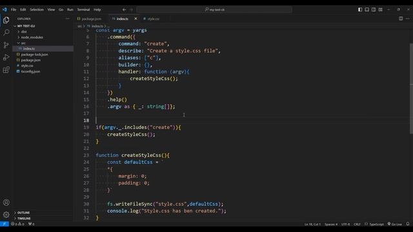Collapse the src folder

point(23,43)
